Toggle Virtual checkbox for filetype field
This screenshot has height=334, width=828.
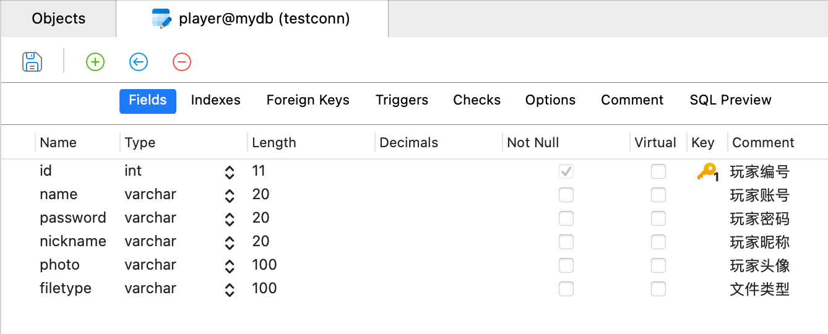(658, 289)
